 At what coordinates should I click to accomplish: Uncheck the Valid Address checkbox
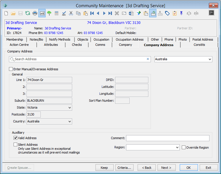15,138
